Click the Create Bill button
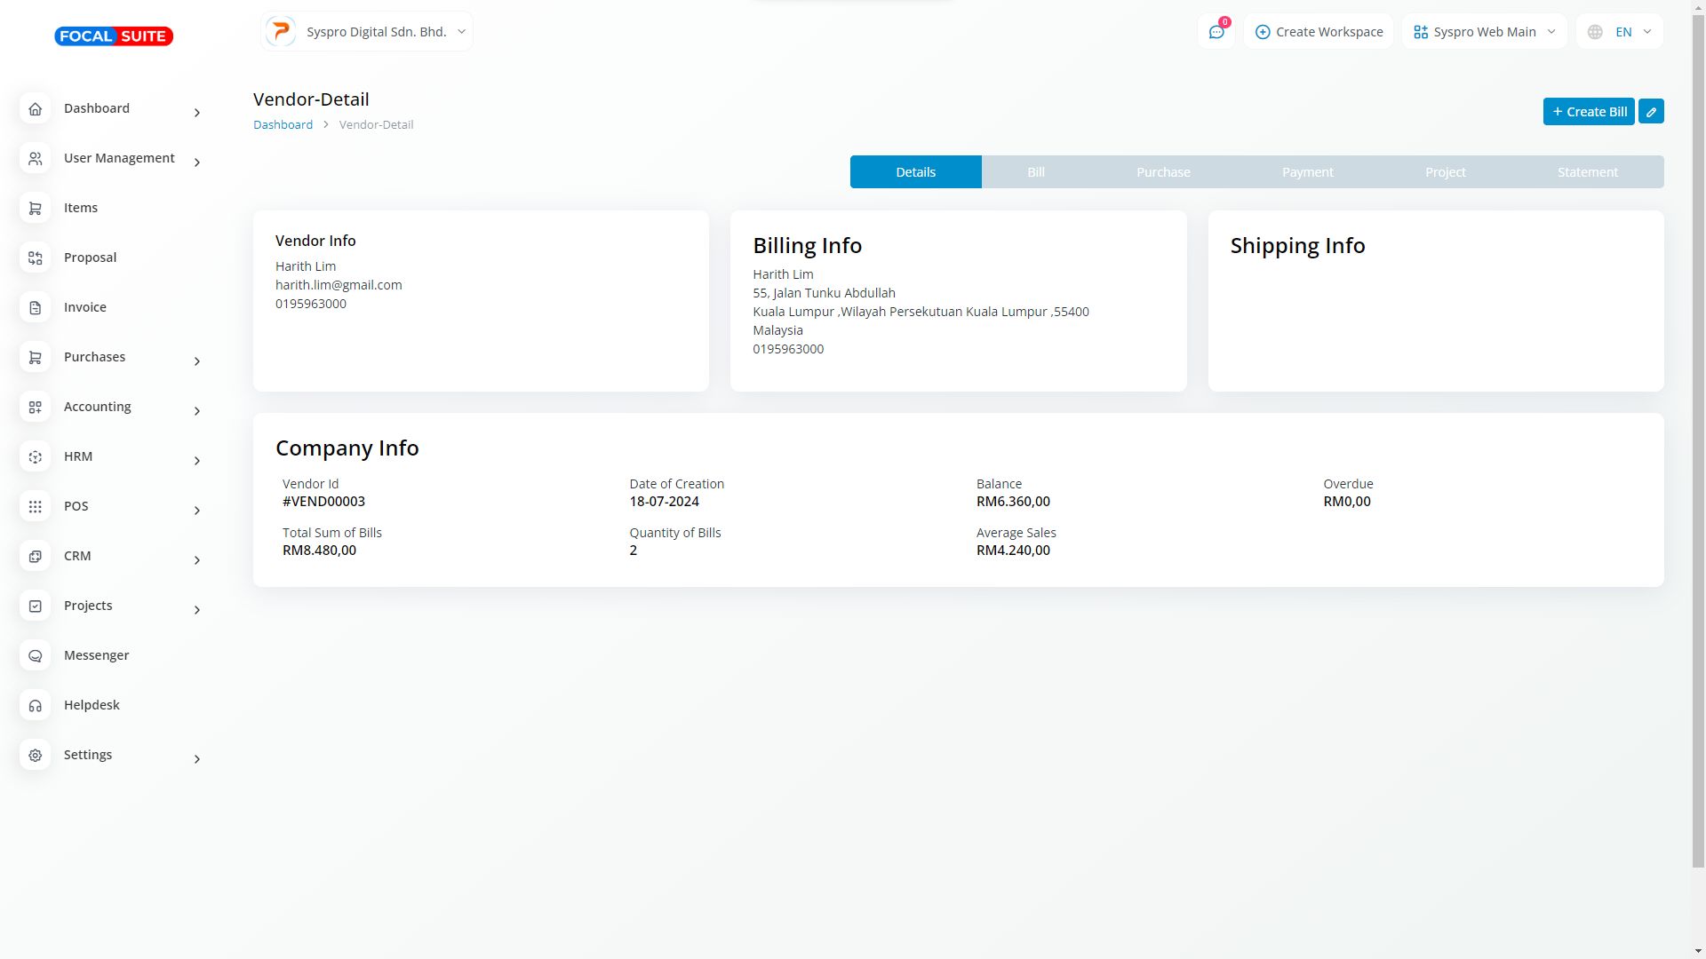Screen dimensions: 1706x959 (x=1588, y=112)
